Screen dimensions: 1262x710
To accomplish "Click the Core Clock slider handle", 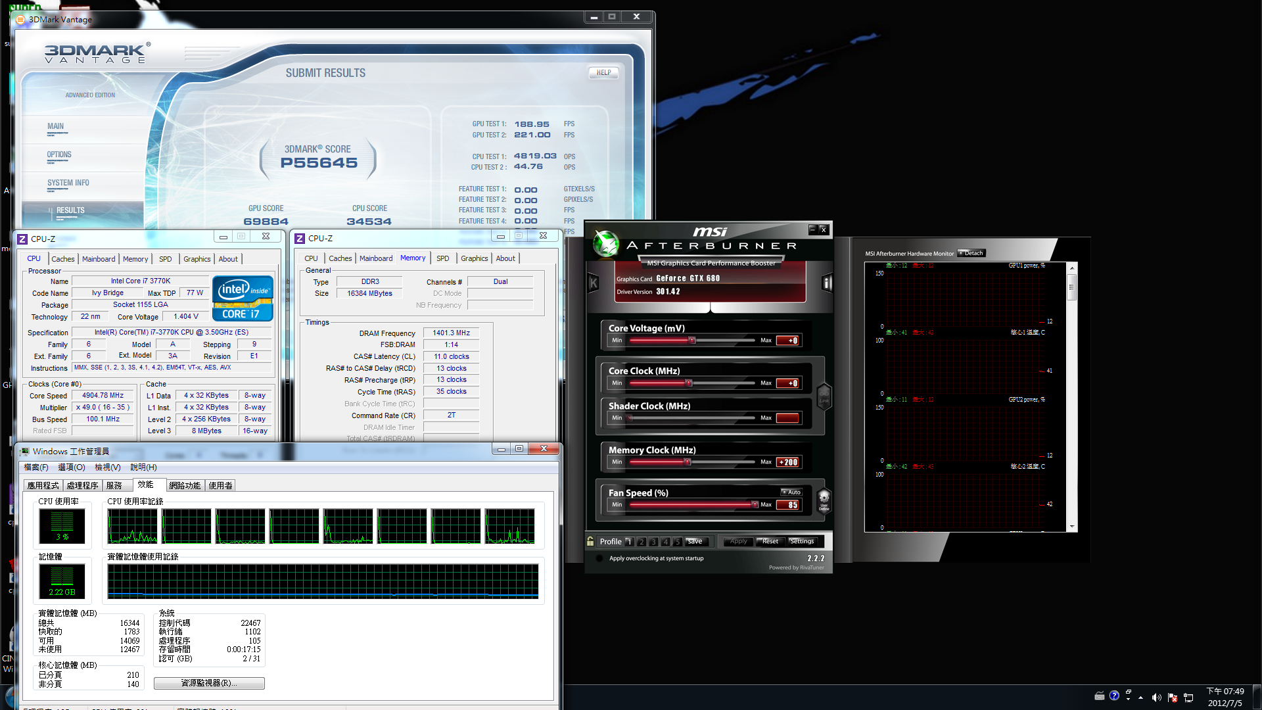I will click(689, 383).
